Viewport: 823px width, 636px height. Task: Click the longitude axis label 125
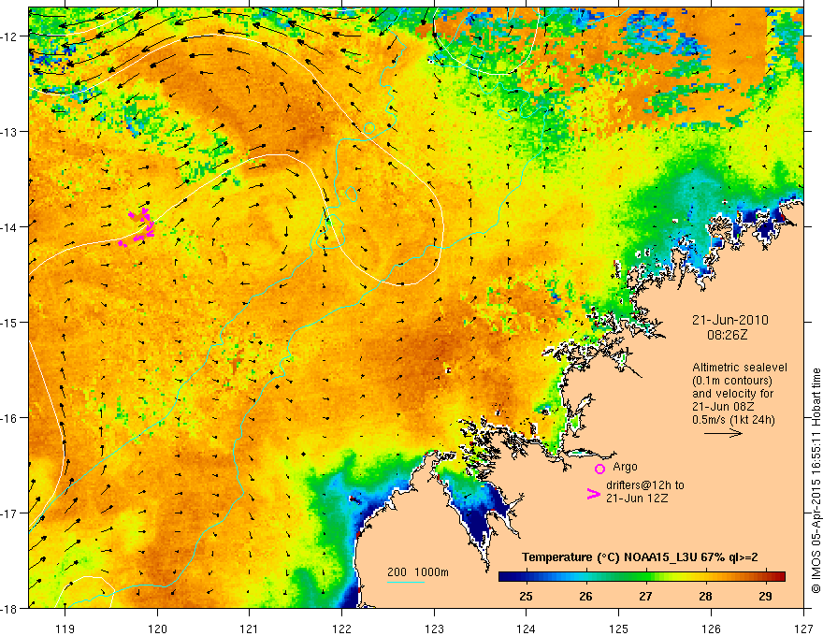coord(619,629)
